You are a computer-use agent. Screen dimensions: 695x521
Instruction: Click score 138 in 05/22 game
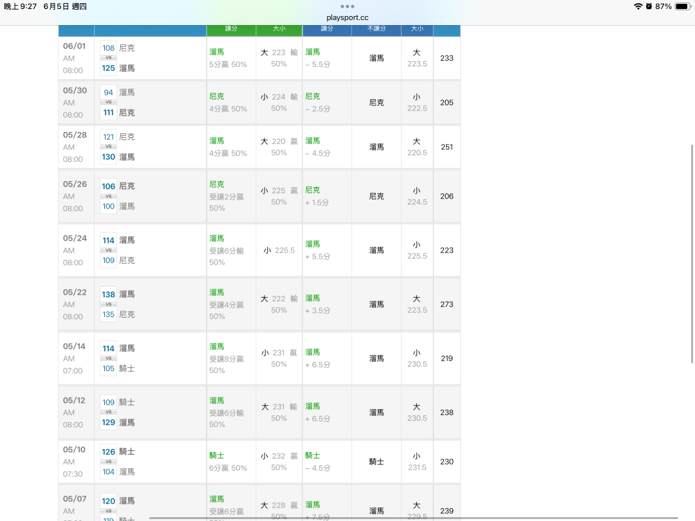coord(108,294)
